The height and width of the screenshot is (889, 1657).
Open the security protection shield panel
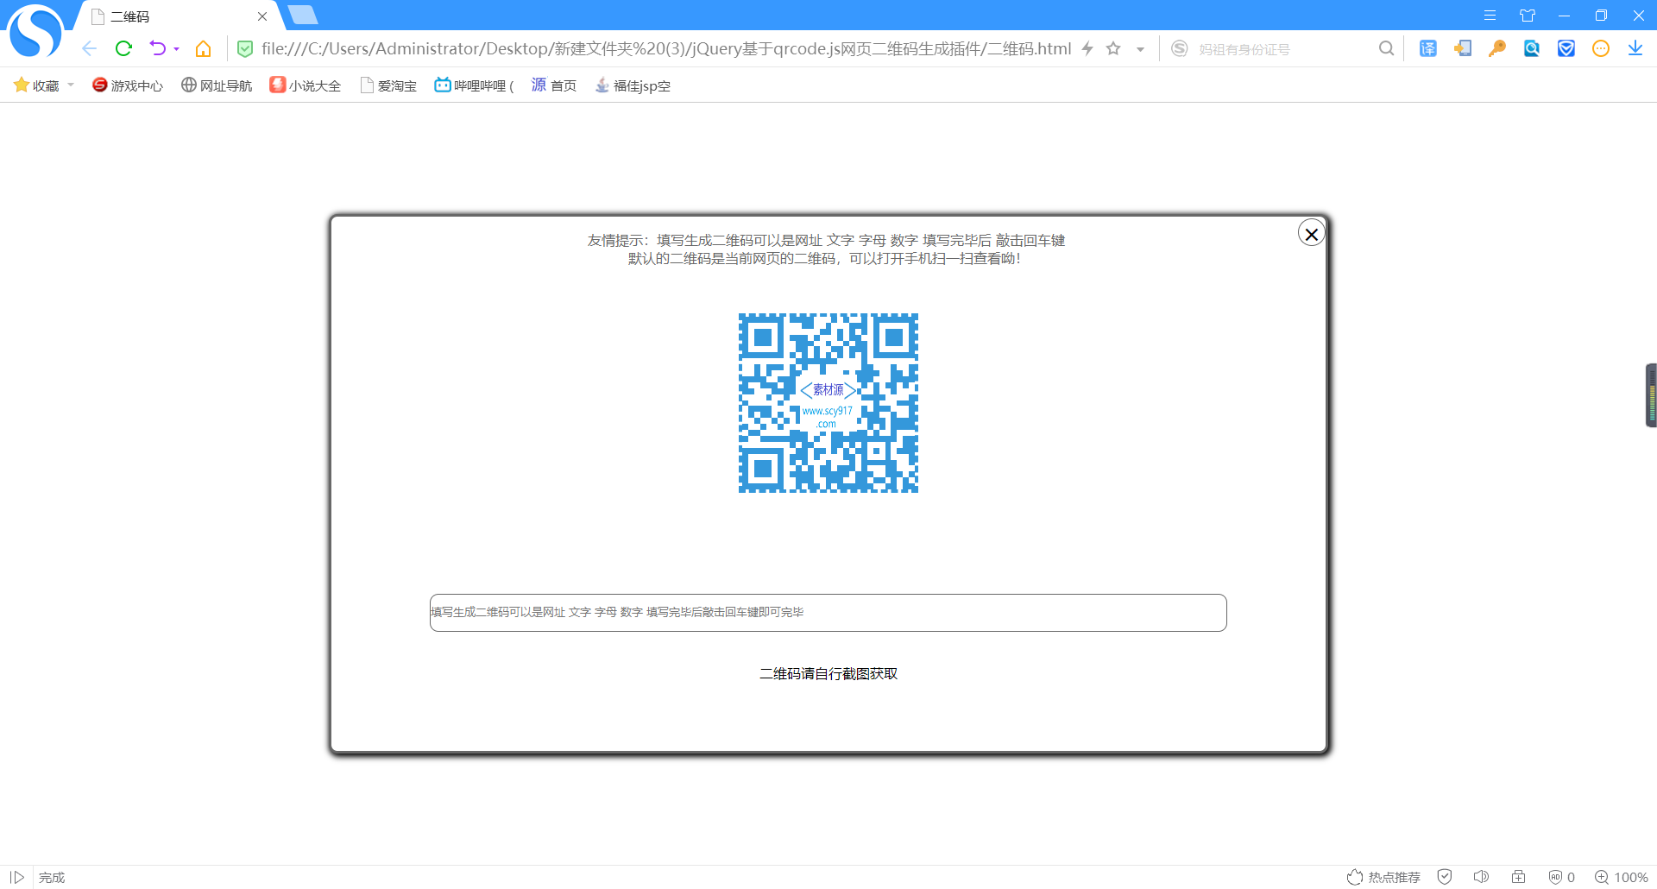coord(1566,48)
